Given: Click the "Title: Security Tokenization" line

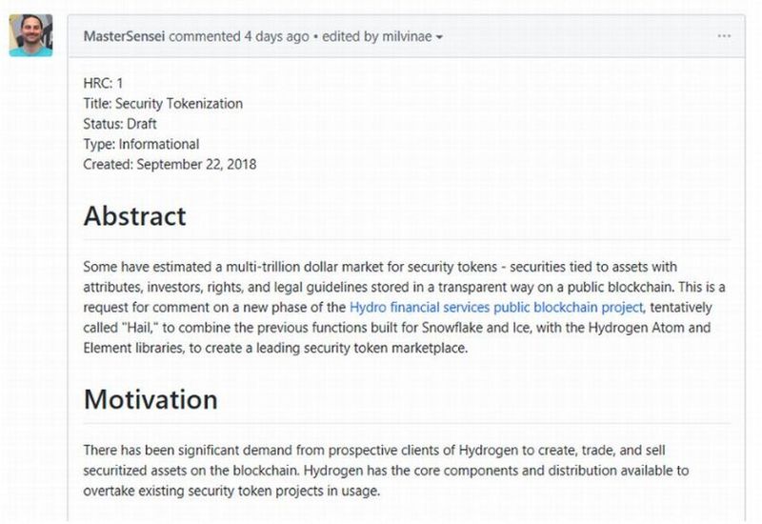Looking at the screenshot, I should pos(163,103).
